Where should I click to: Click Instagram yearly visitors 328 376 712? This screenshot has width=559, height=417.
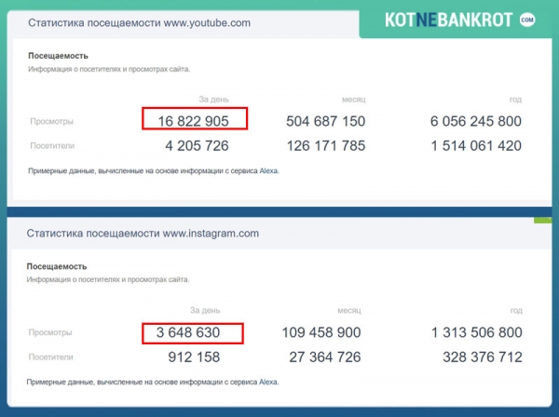point(479,357)
